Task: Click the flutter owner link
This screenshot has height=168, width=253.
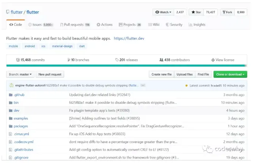Action: pyautogui.click(x=17, y=12)
